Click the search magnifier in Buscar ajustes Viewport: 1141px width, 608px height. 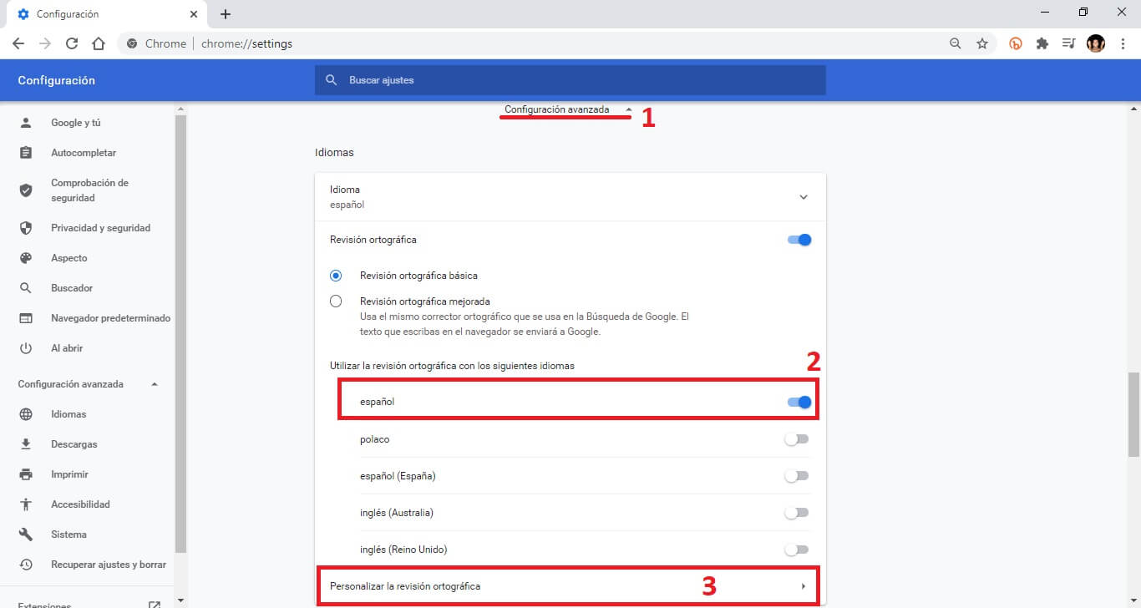pos(331,80)
